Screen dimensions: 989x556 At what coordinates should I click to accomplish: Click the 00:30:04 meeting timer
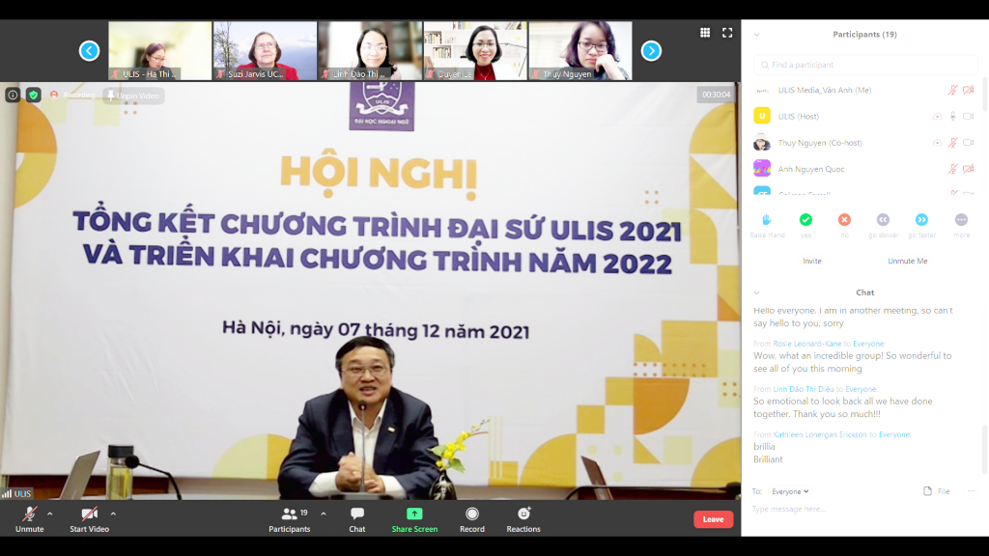tap(716, 95)
